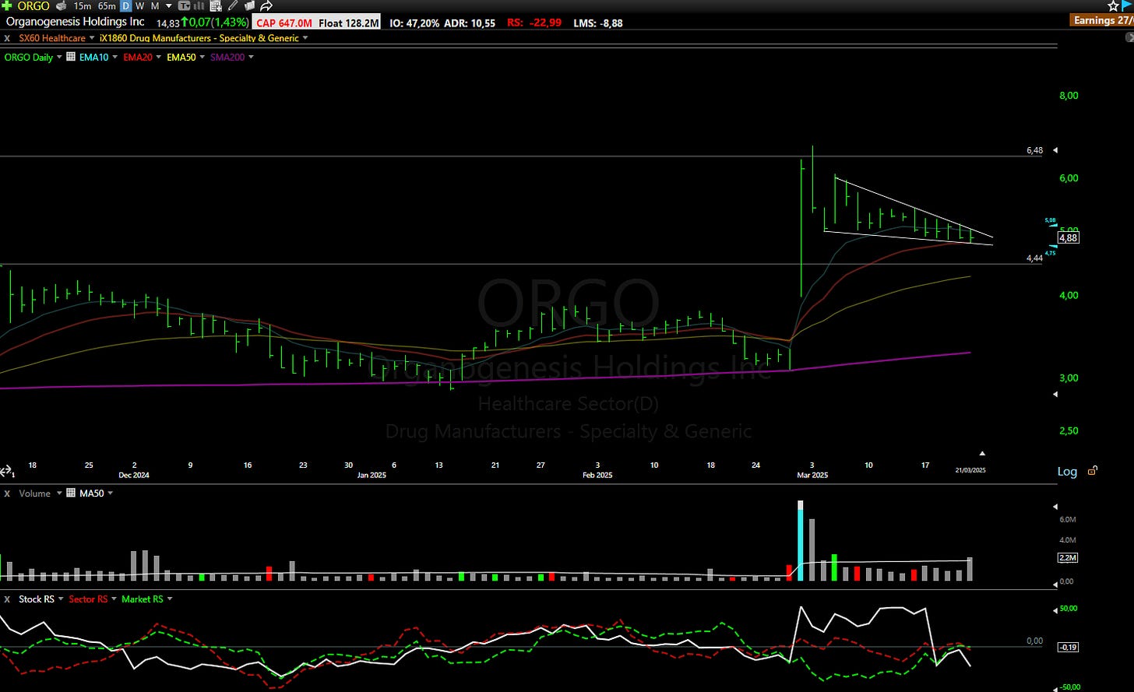Click the add indicator grid icon

click(217, 6)
